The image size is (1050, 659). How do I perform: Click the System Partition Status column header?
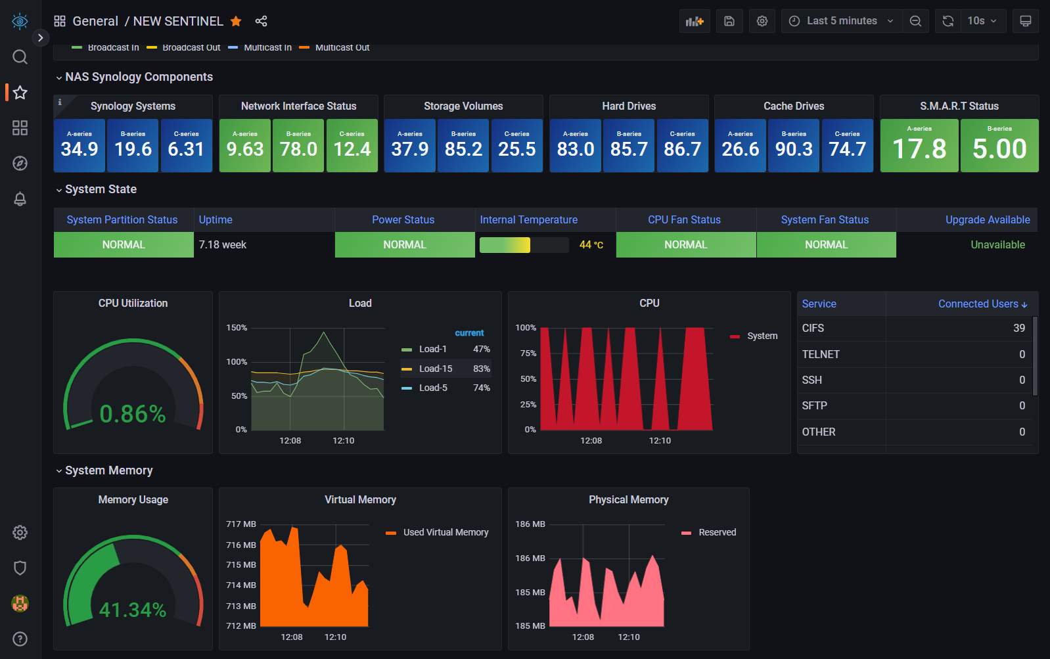(122, 219)
